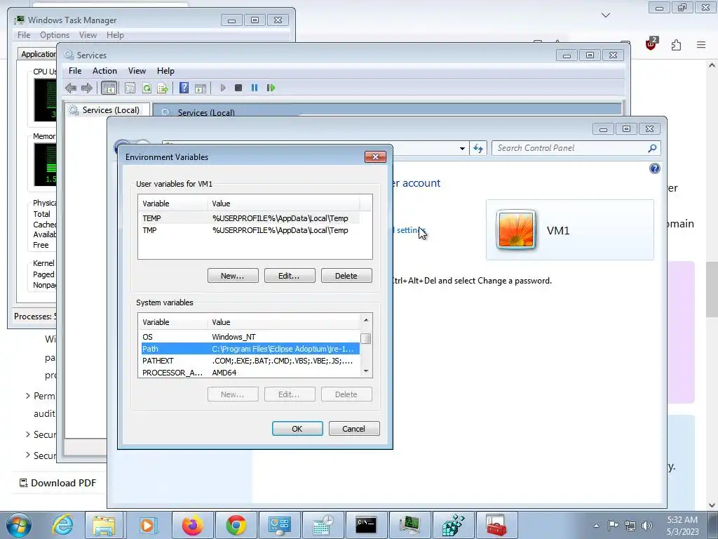Click the Refresh icon in Services toolbar
718x539 pixels.
[147, 88]
